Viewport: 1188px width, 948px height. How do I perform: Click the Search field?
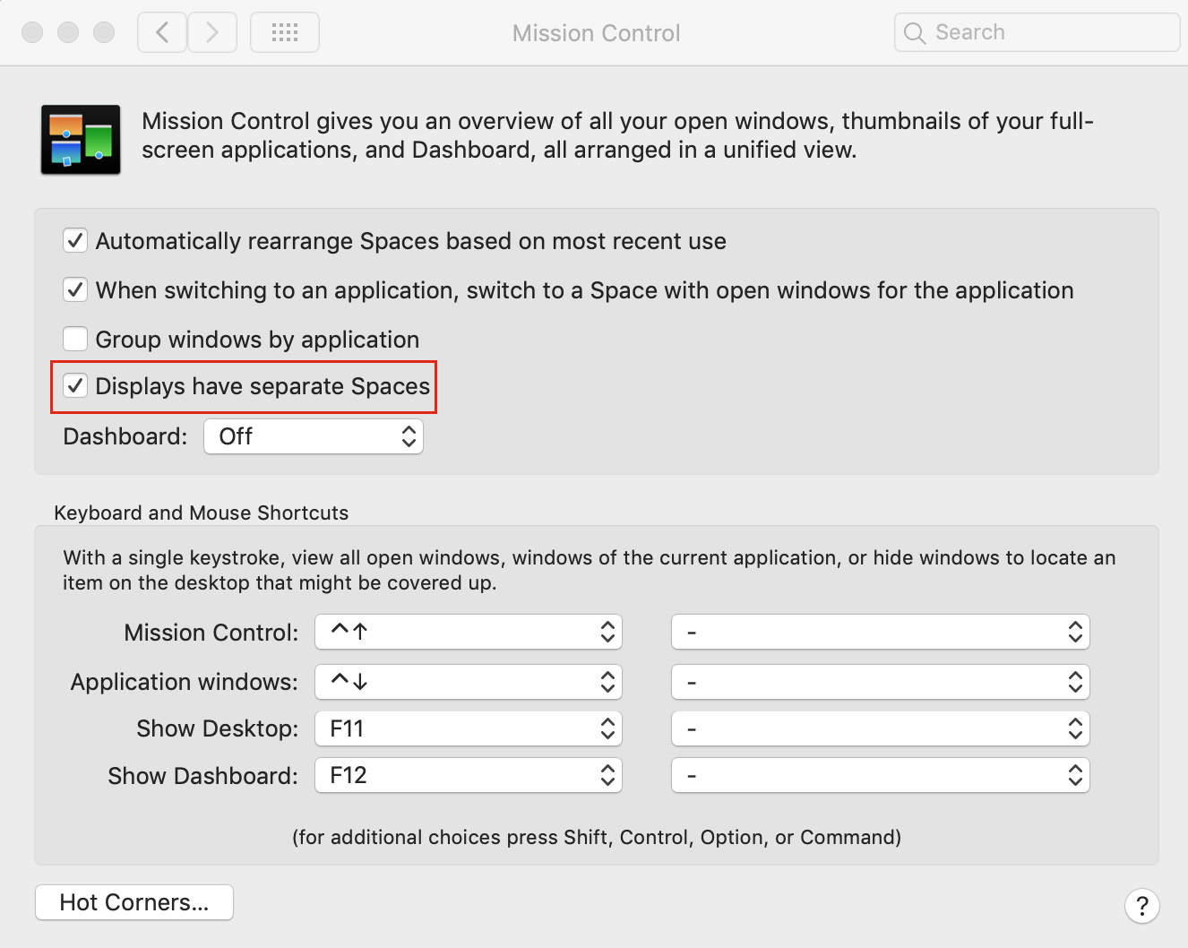point(1037,33)
